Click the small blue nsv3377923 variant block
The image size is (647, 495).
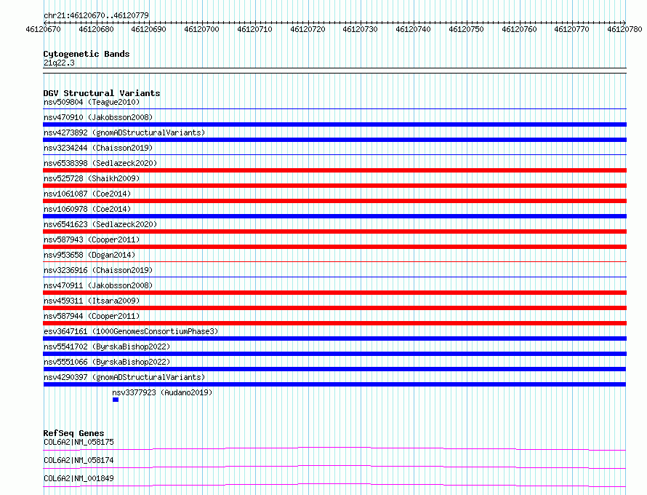(x=116, y=400)
